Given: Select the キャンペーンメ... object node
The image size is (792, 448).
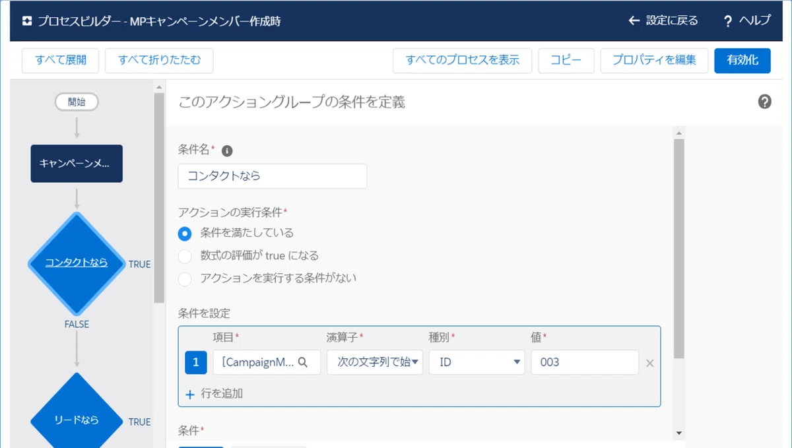Looking at the screenshot, I should point(77,164).
